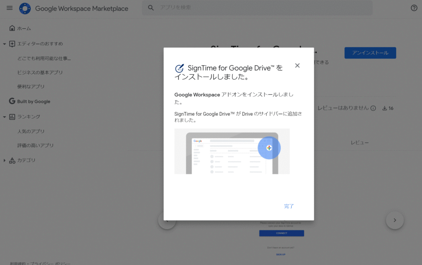This screenshot has width=422, height=265.
Task: Click SIGN UP link in preview
Action: 281,255
